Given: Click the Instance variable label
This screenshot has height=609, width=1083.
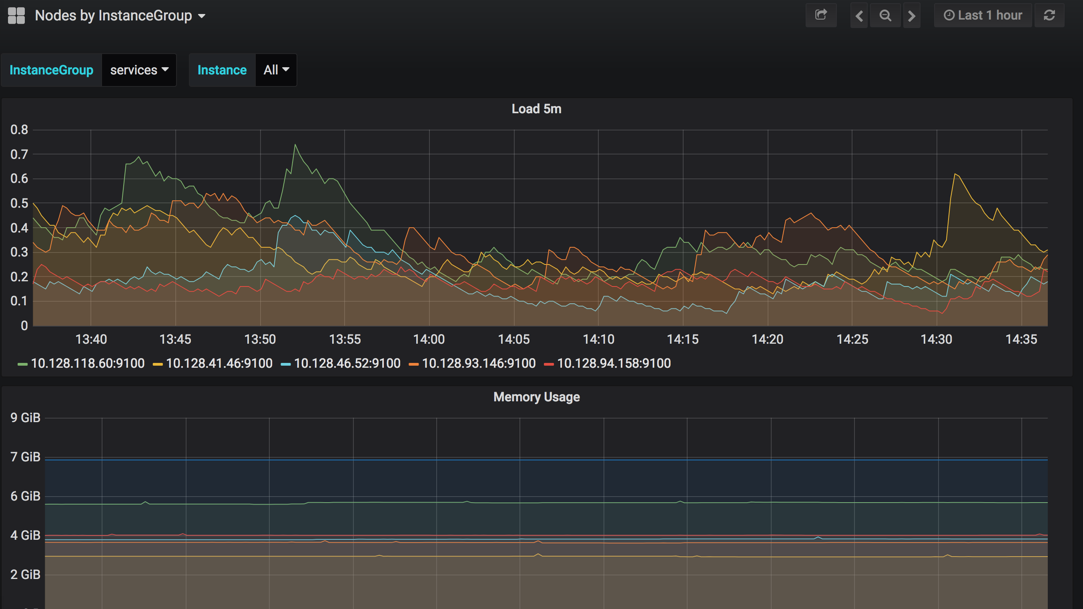Looking at the screenshot, I should pos(222,70).
